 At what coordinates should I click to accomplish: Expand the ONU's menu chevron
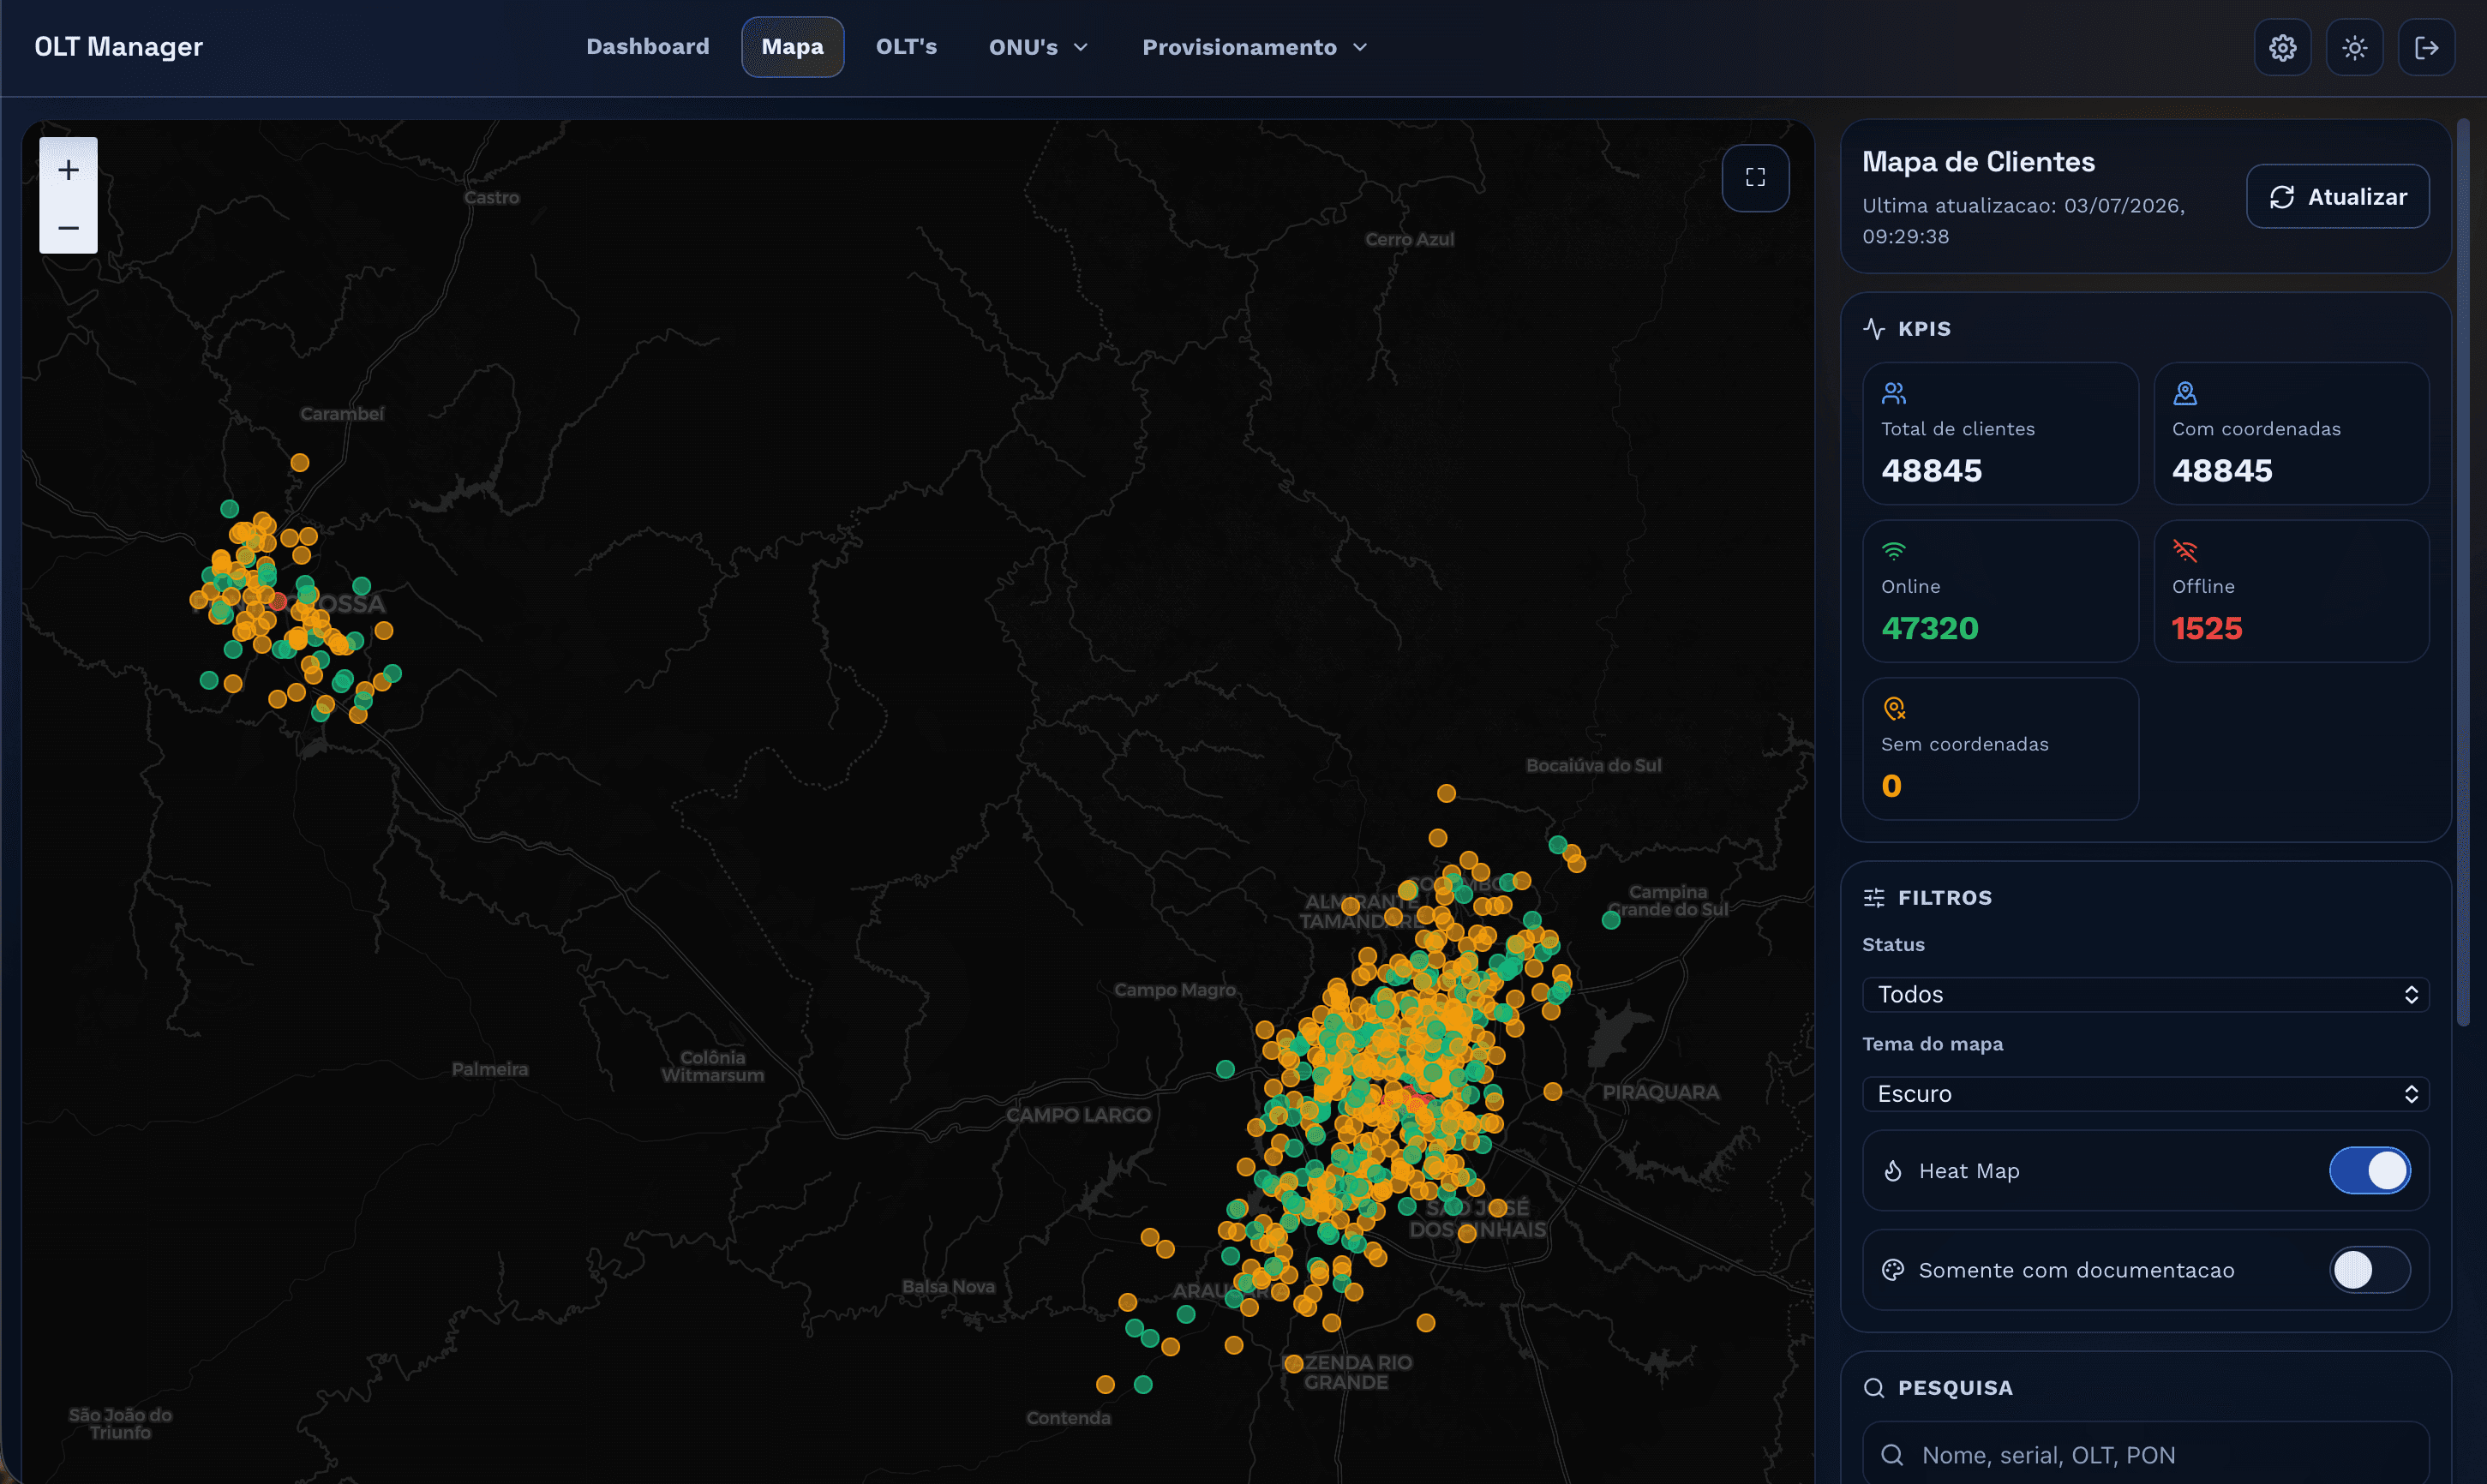point(1080,47)
